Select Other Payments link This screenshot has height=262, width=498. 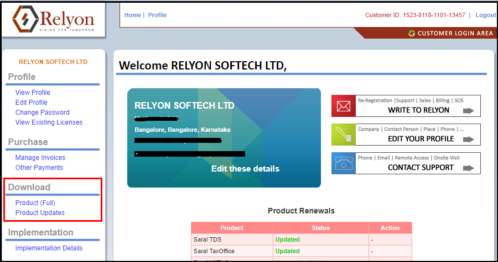click(x=39, y=168)
